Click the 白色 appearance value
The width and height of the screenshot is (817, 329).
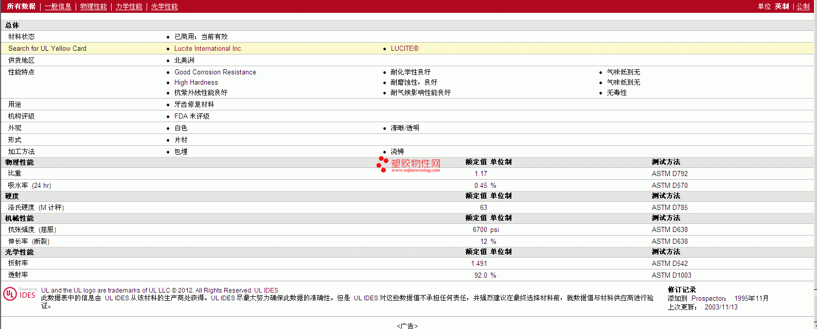point(181,128)
